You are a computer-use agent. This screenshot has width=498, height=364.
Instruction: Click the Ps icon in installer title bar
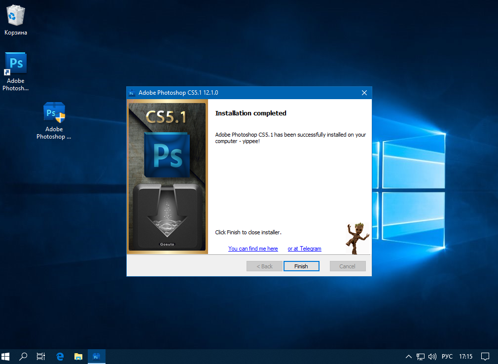(132, 93)
